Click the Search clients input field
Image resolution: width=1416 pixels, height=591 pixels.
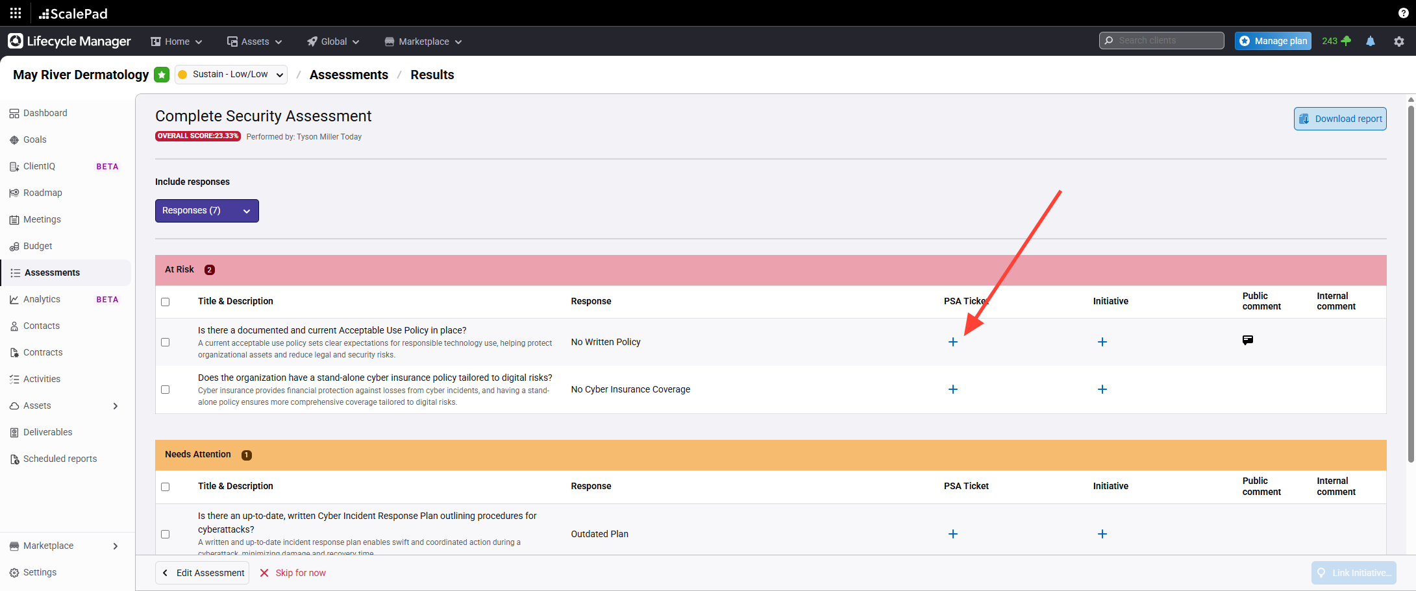tap(1165, 40)
